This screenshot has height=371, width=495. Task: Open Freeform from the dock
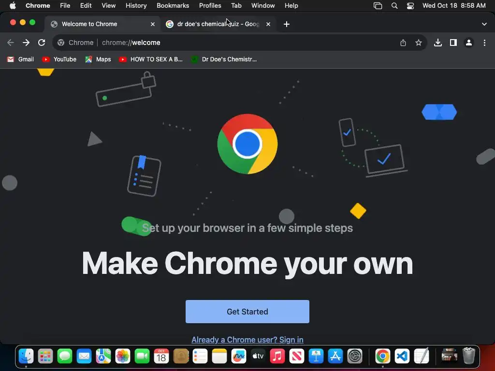click(x=239, y=357)
